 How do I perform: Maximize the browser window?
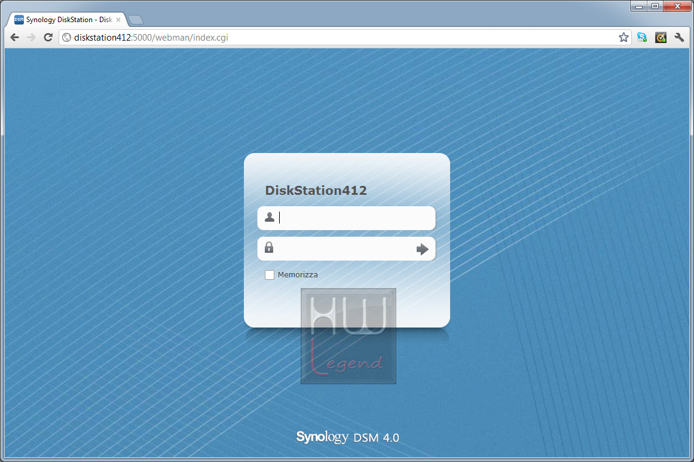(x=655, y=6)
